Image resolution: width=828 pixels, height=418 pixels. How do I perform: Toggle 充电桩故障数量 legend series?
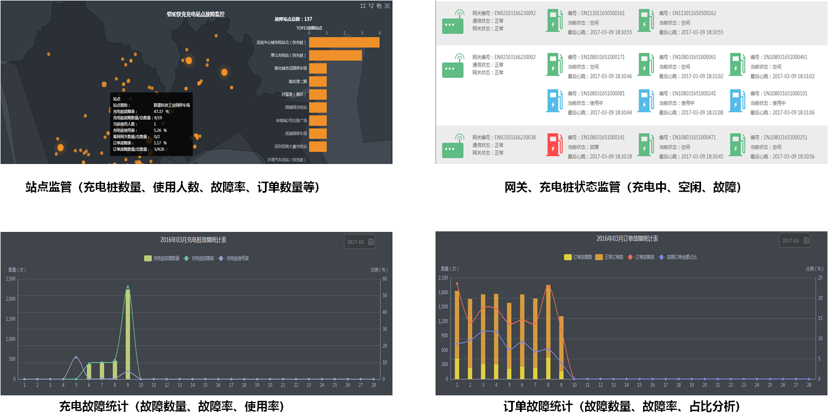[x=161, y=258]
